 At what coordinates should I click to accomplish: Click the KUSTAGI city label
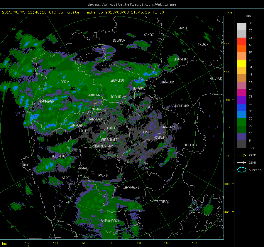click(147, 107)
